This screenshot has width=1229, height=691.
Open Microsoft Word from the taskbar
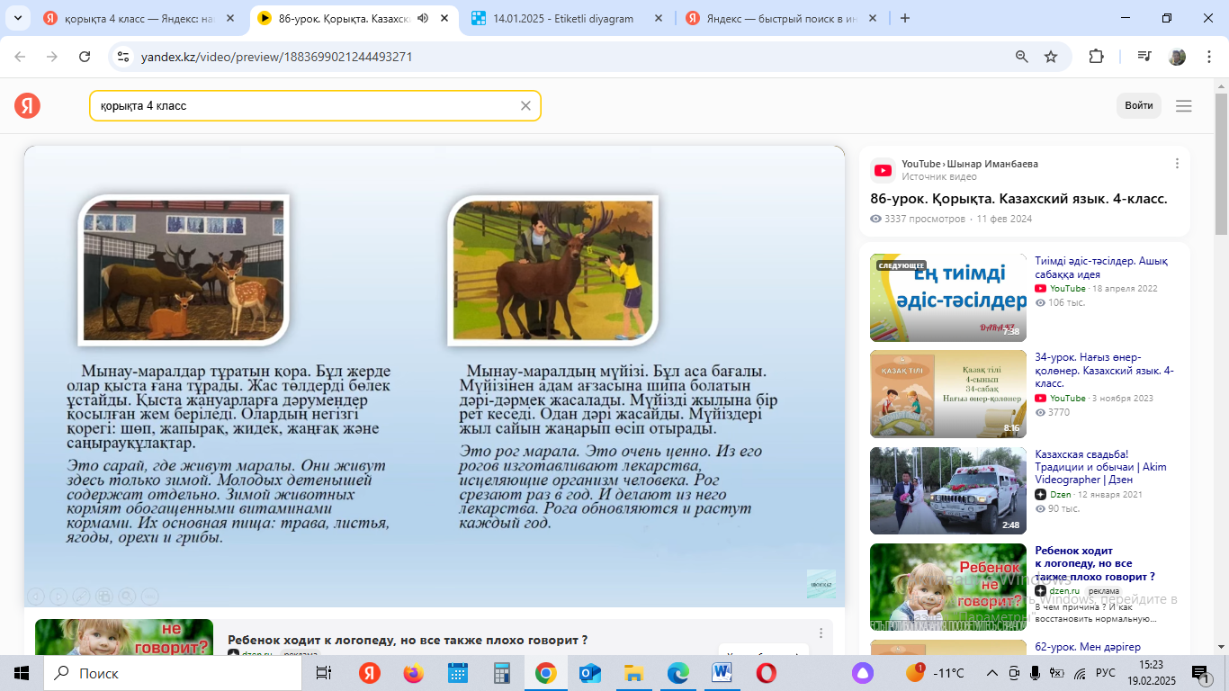tap(722, 673)
